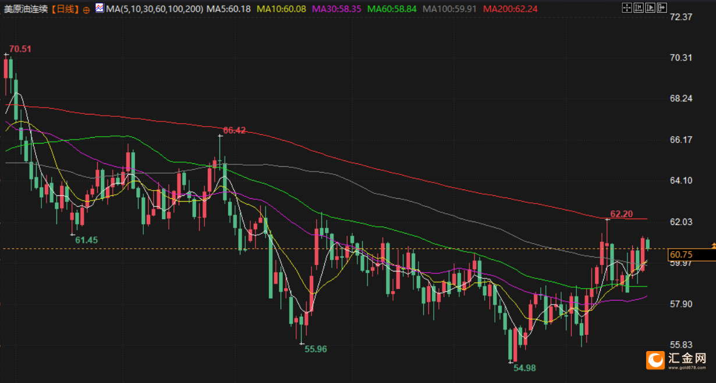Click the 54.98 lowest price label
This screenshot has height=383, width=716.
coord(524,367)
